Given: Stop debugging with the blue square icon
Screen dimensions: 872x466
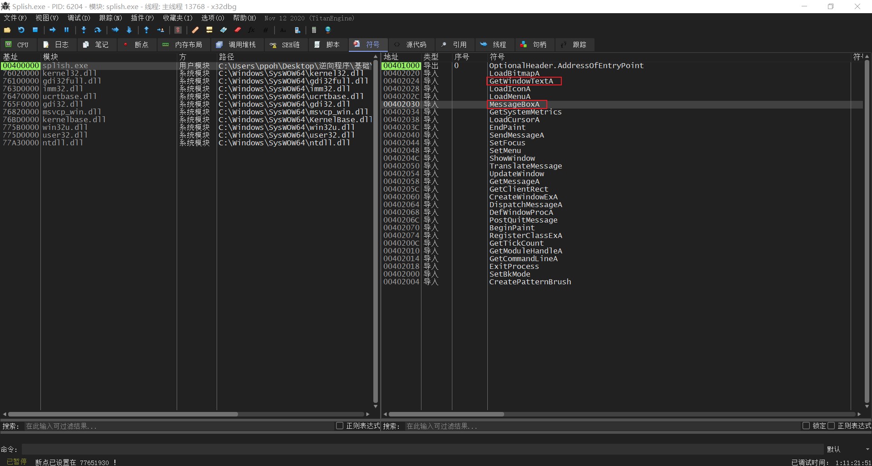Looking at the screenshot, I should [x=35, y=30].
